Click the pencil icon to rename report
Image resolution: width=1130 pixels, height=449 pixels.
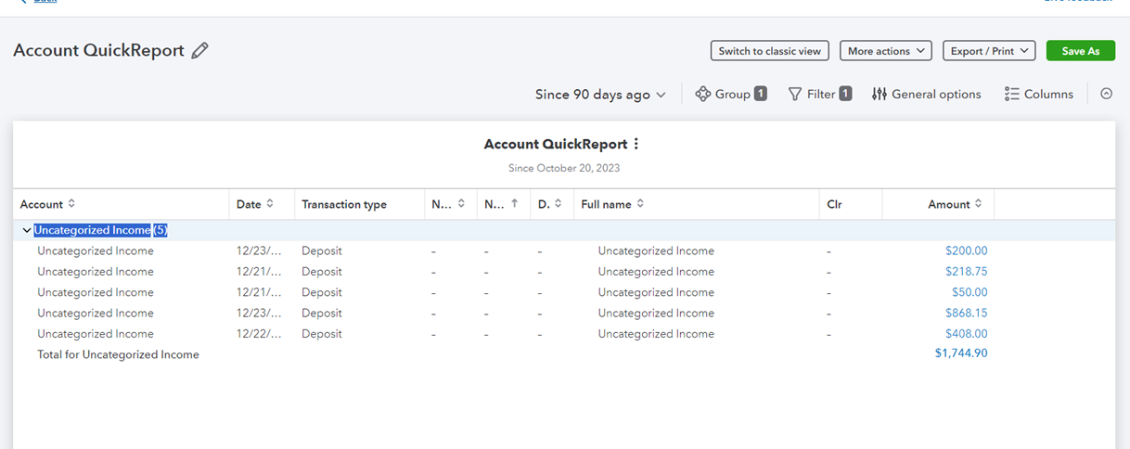click(x=199, y=51)
